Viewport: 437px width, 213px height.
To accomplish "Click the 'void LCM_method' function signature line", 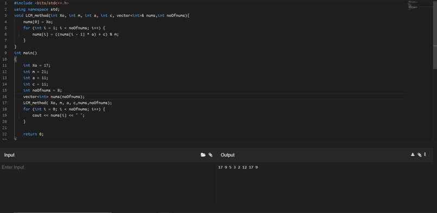I will click(102, 16).
